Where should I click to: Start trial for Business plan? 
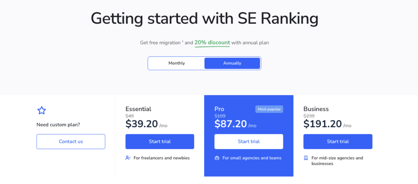pyautogui.click(x=338, y=142)
